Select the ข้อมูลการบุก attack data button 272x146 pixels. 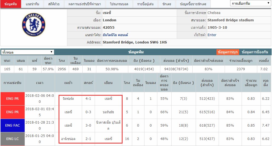tap(228, 52)
